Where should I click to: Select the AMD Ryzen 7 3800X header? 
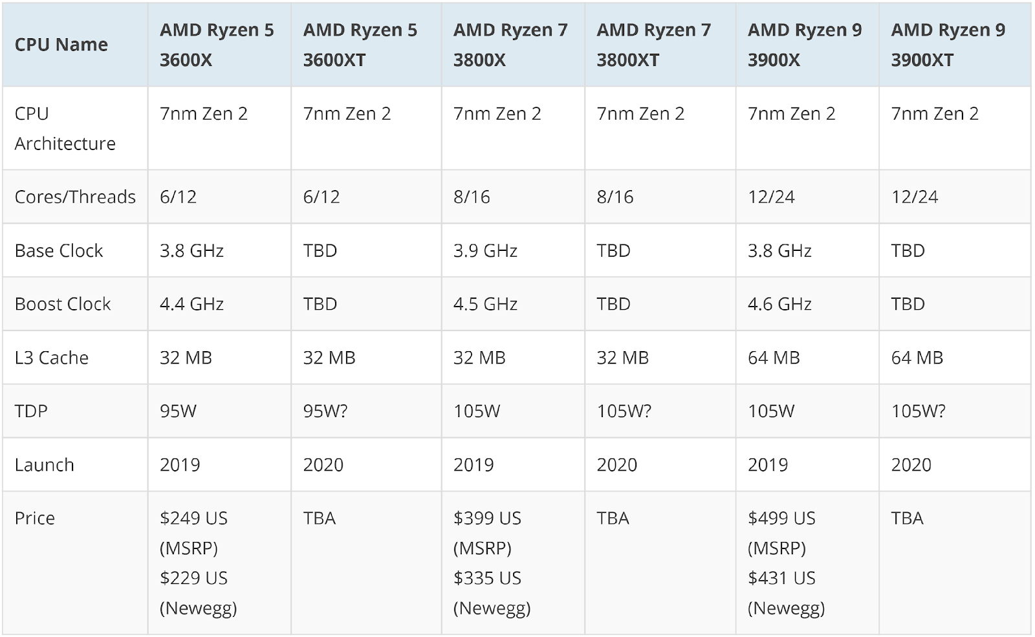(x=510, y=45)
